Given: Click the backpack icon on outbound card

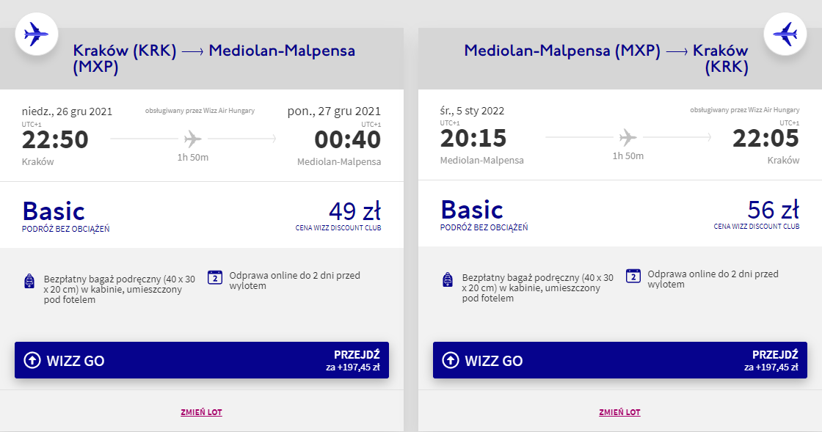Looking at the screenshot, I should point(29,280).
